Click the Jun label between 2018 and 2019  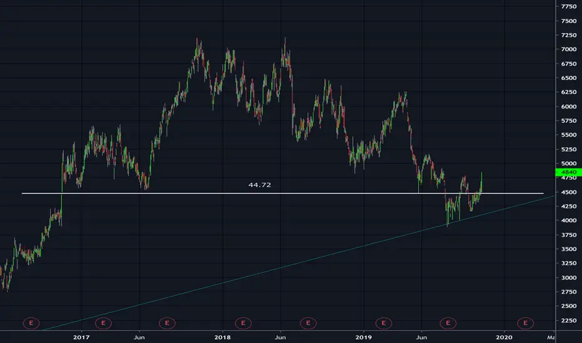[x=280, y=337]
